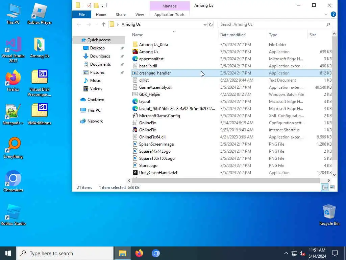346x260 pixels.
Task: Select the Everything desktop shortcut
Action: [x=13, y=148]
